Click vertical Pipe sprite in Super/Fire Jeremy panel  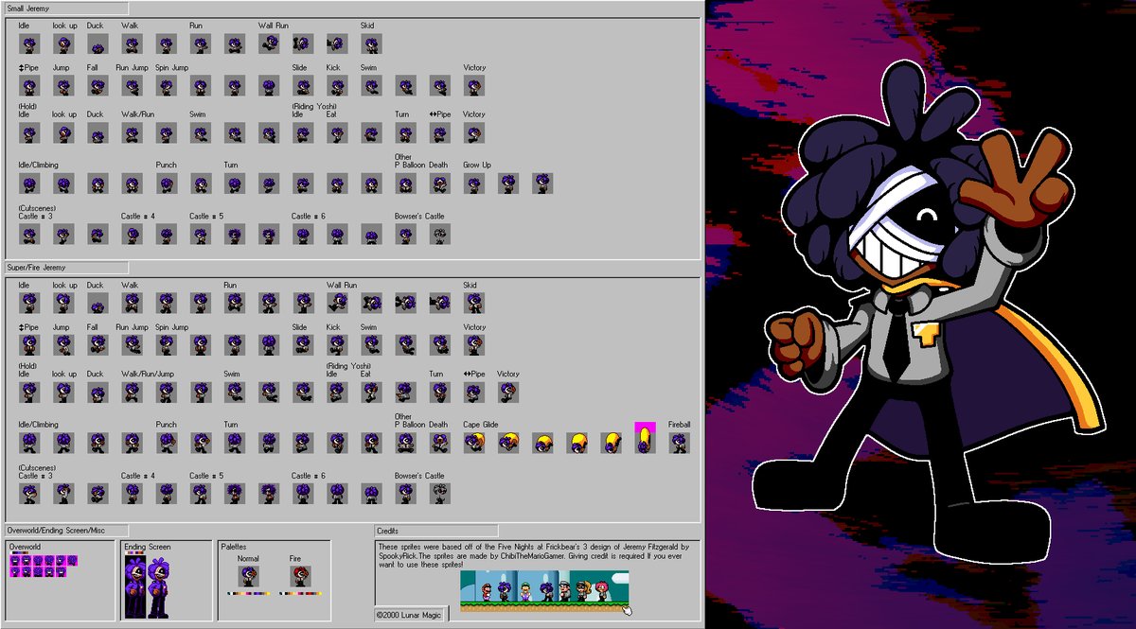point(29,345)
